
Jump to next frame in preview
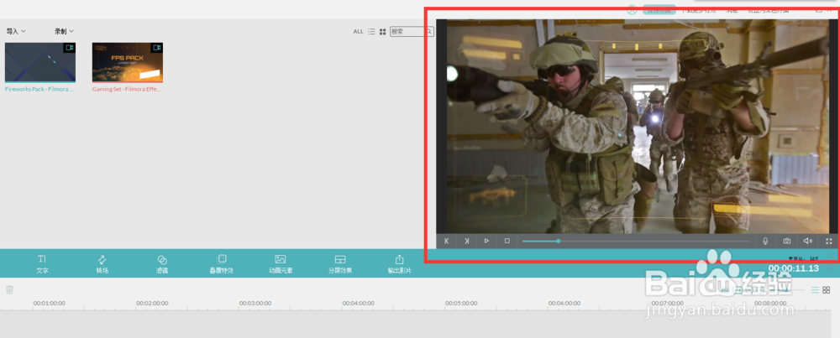pos(466,242)
